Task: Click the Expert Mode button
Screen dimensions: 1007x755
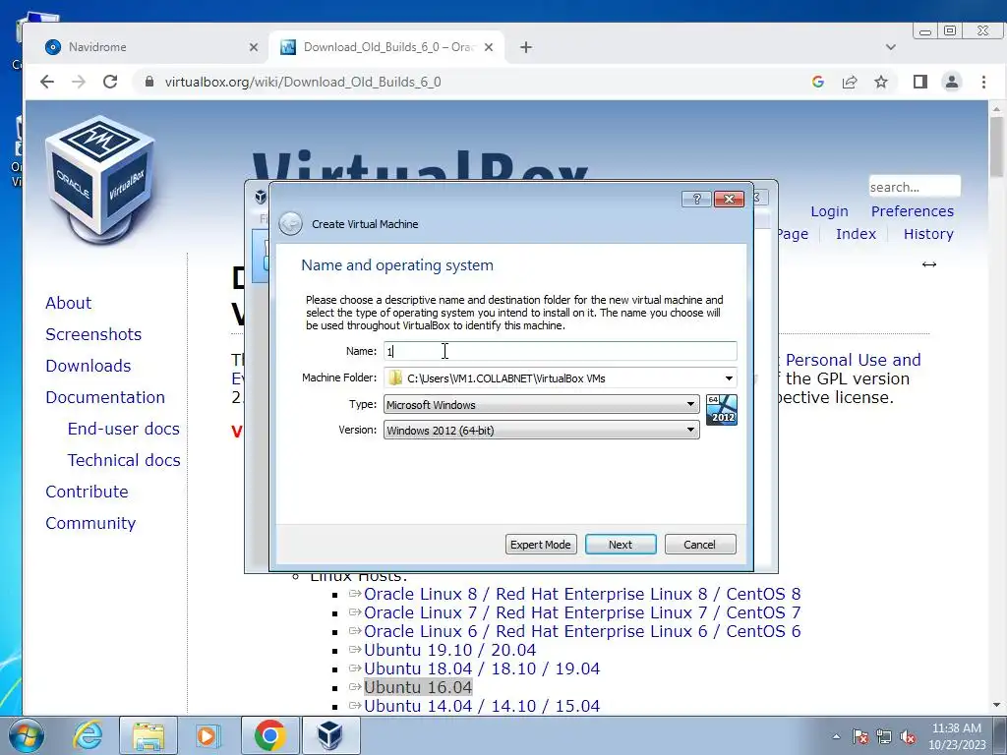Action: (x=541, y=545)
